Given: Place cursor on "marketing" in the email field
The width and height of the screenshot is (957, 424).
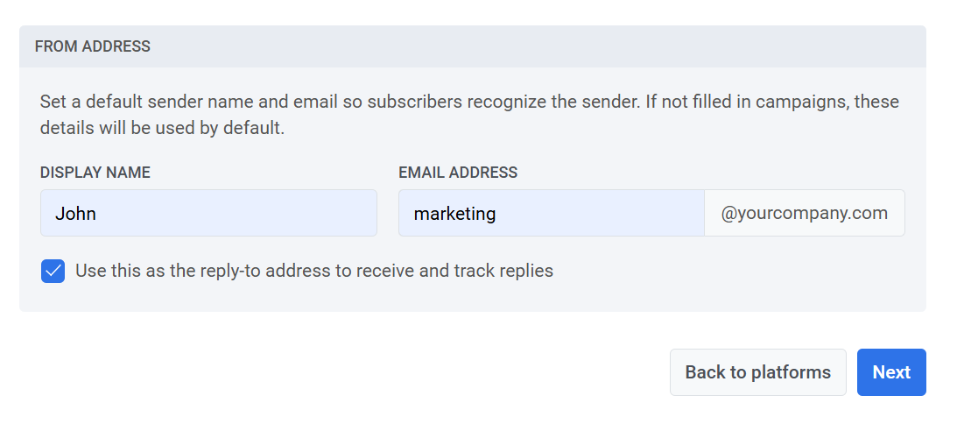Looking at the screenshot, I should point(454,213).
